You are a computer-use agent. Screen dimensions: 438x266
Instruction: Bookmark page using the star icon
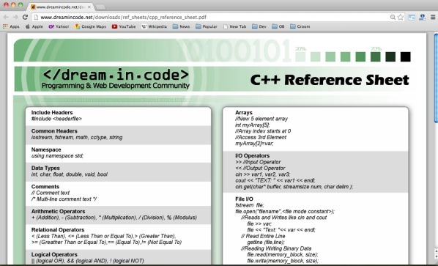(401, 18)
